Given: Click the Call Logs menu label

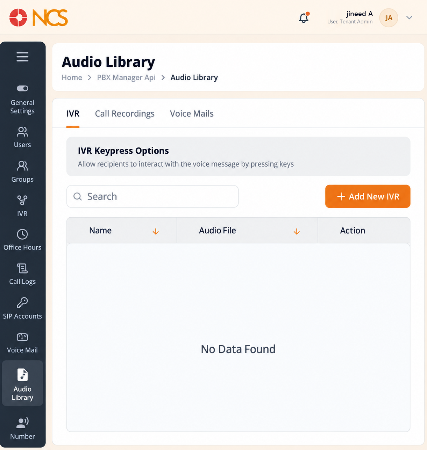Looking at the screenshot, I should coord(22,282).
